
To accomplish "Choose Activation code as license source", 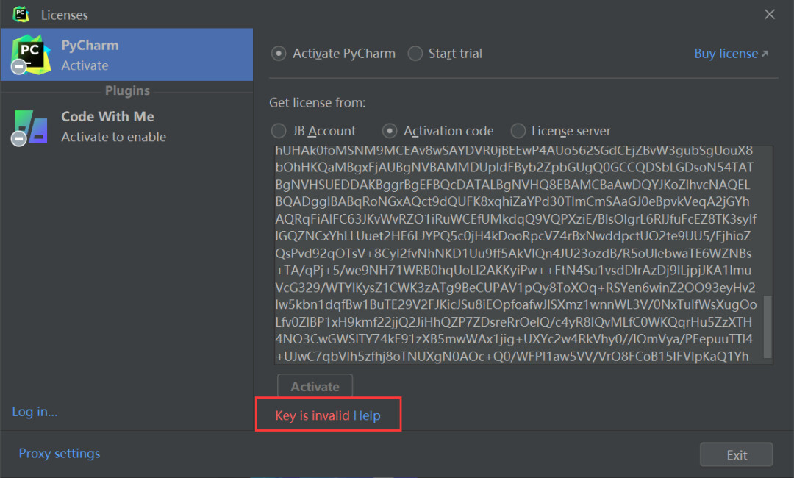I will click(390, 131).
